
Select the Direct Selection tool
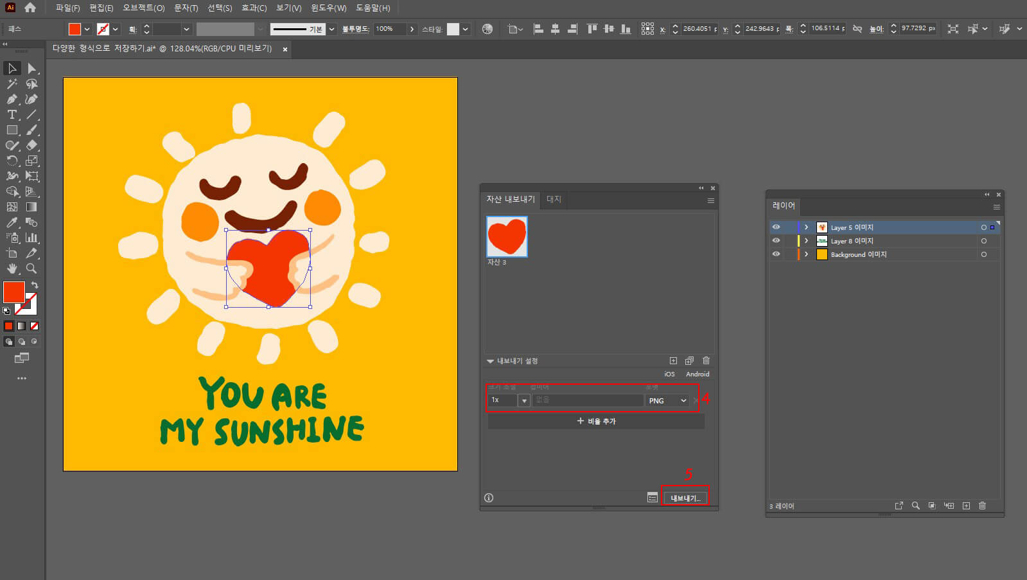coord(31,69)
